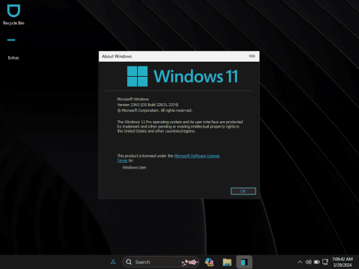Select the Extras folder on desktop
This screenshot has width=359, height=269.
click(13, 49)
